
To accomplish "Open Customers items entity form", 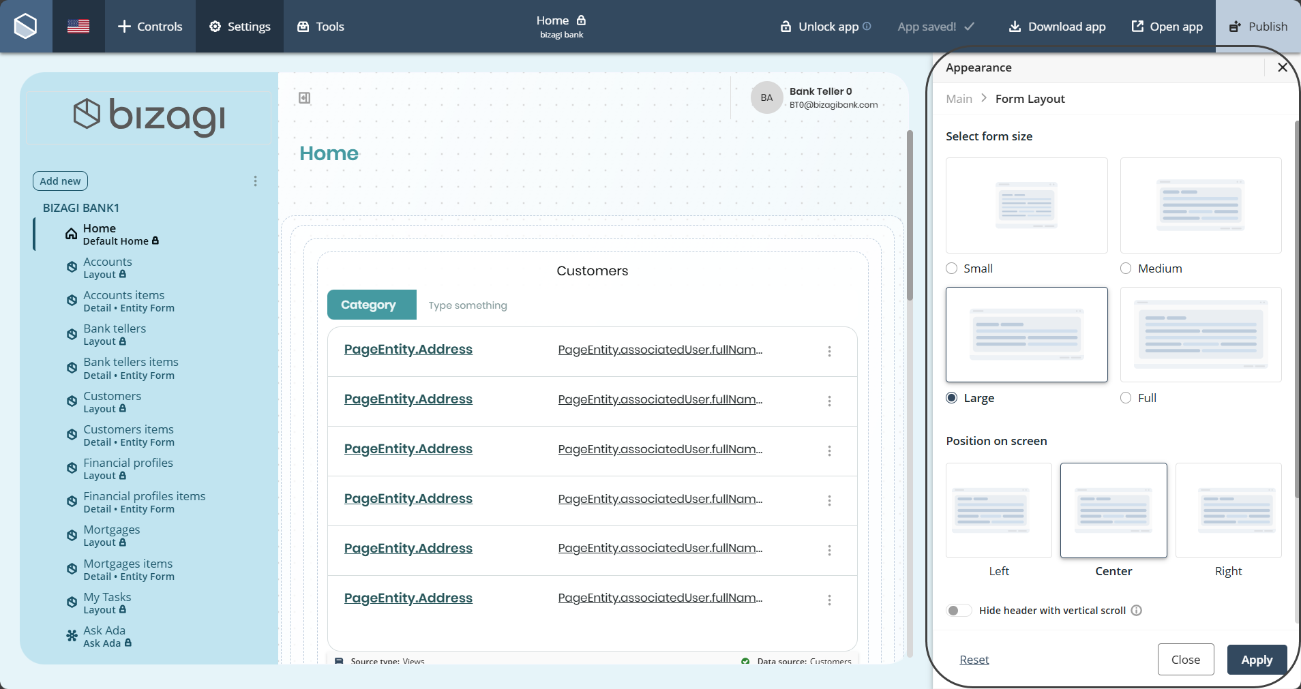I will tap(129, 435).
